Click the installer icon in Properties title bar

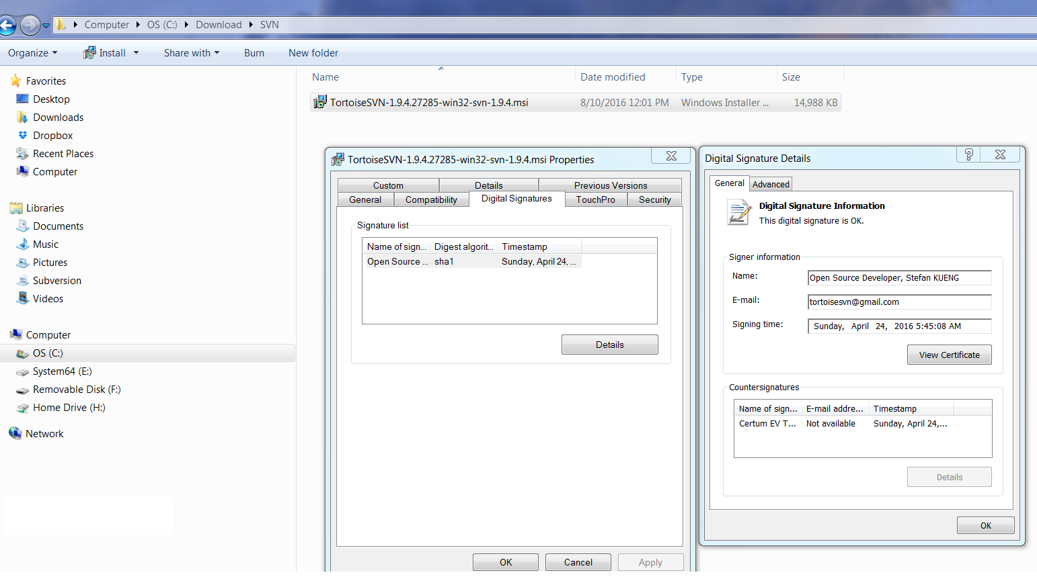coord(338,159)
